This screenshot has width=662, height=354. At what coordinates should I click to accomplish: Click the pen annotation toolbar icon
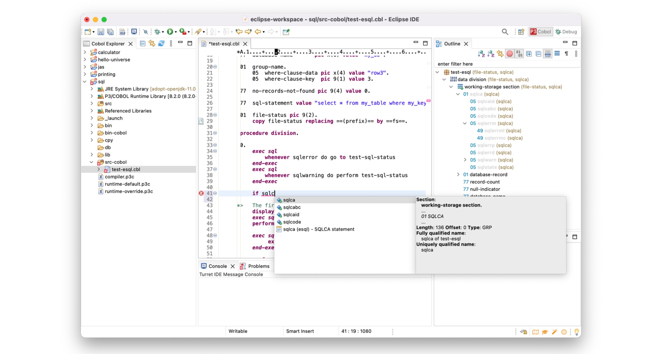pyautogui.click(x=198, y=32)
